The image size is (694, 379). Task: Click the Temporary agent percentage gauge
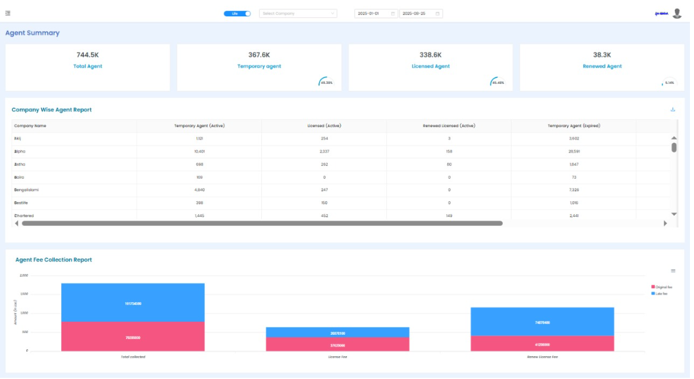(x=326, y=83)
